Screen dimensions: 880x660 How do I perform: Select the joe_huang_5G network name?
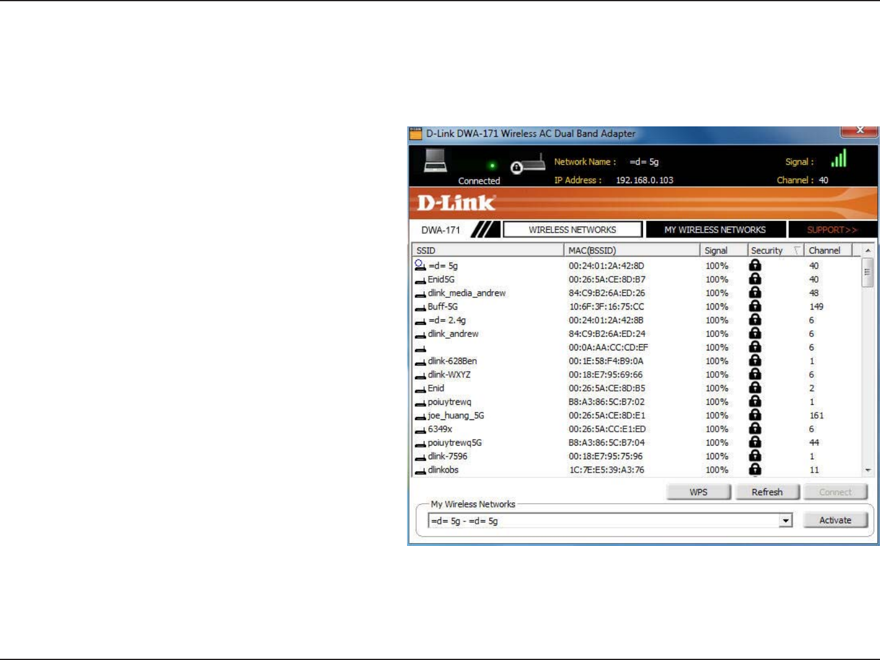[x=456, y=415]
